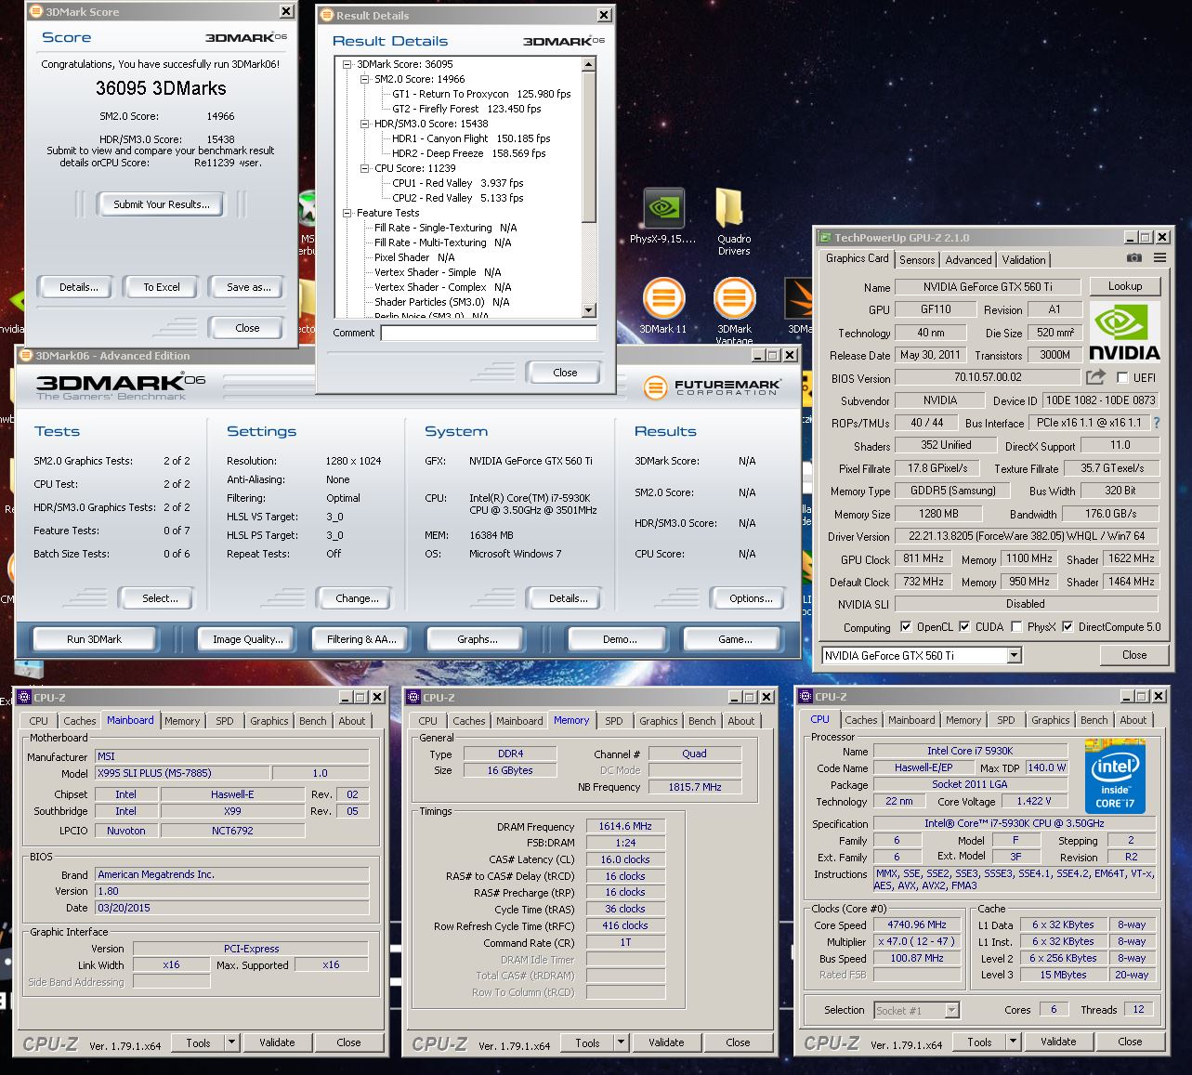Click the Result Details vertical scrollbar thumb

point(589,147)
